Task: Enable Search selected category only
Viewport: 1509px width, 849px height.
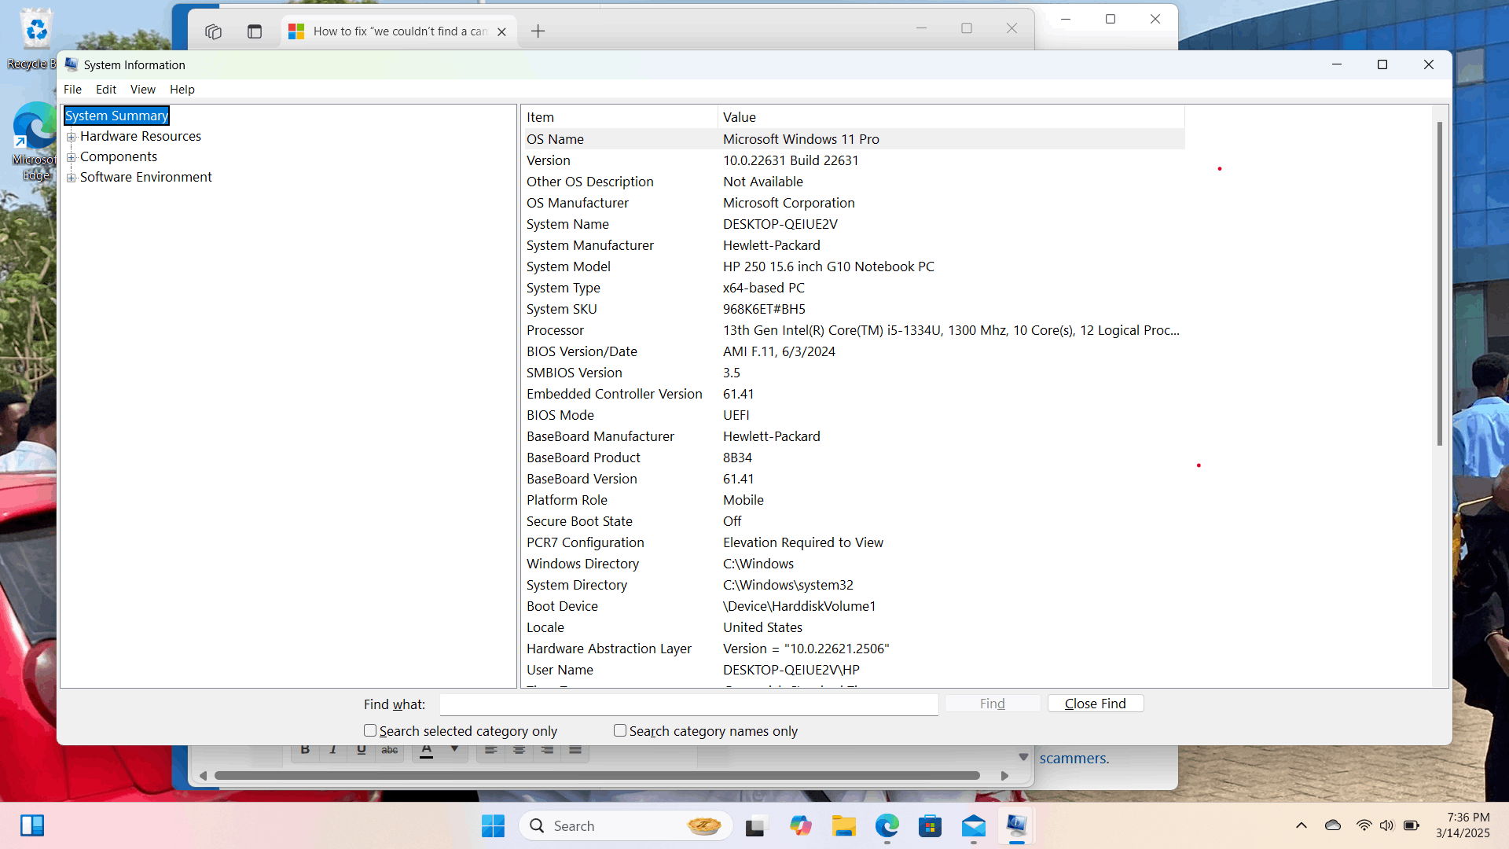Action: 369,730
